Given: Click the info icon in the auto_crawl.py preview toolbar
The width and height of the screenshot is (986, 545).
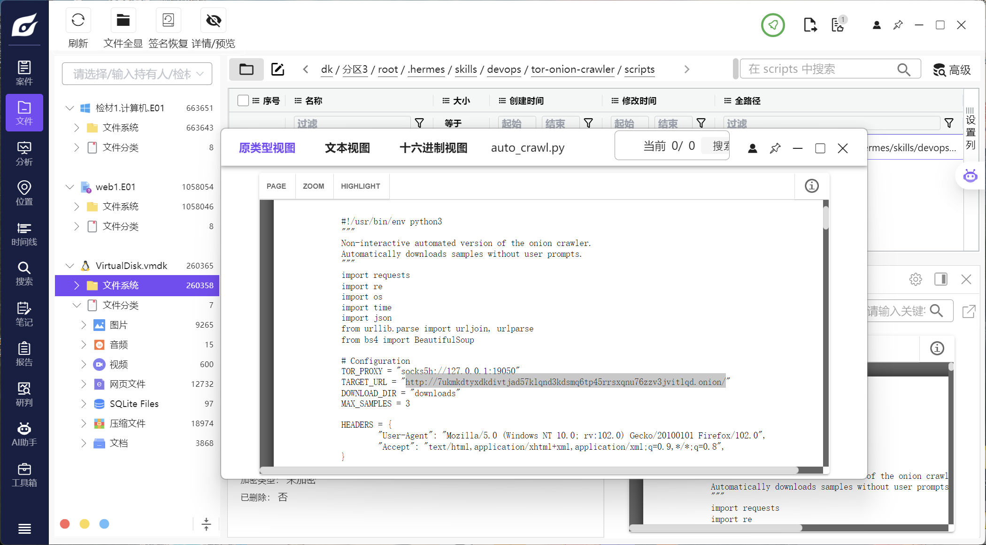Looking at the screenshot, I should tap(812, 186).
